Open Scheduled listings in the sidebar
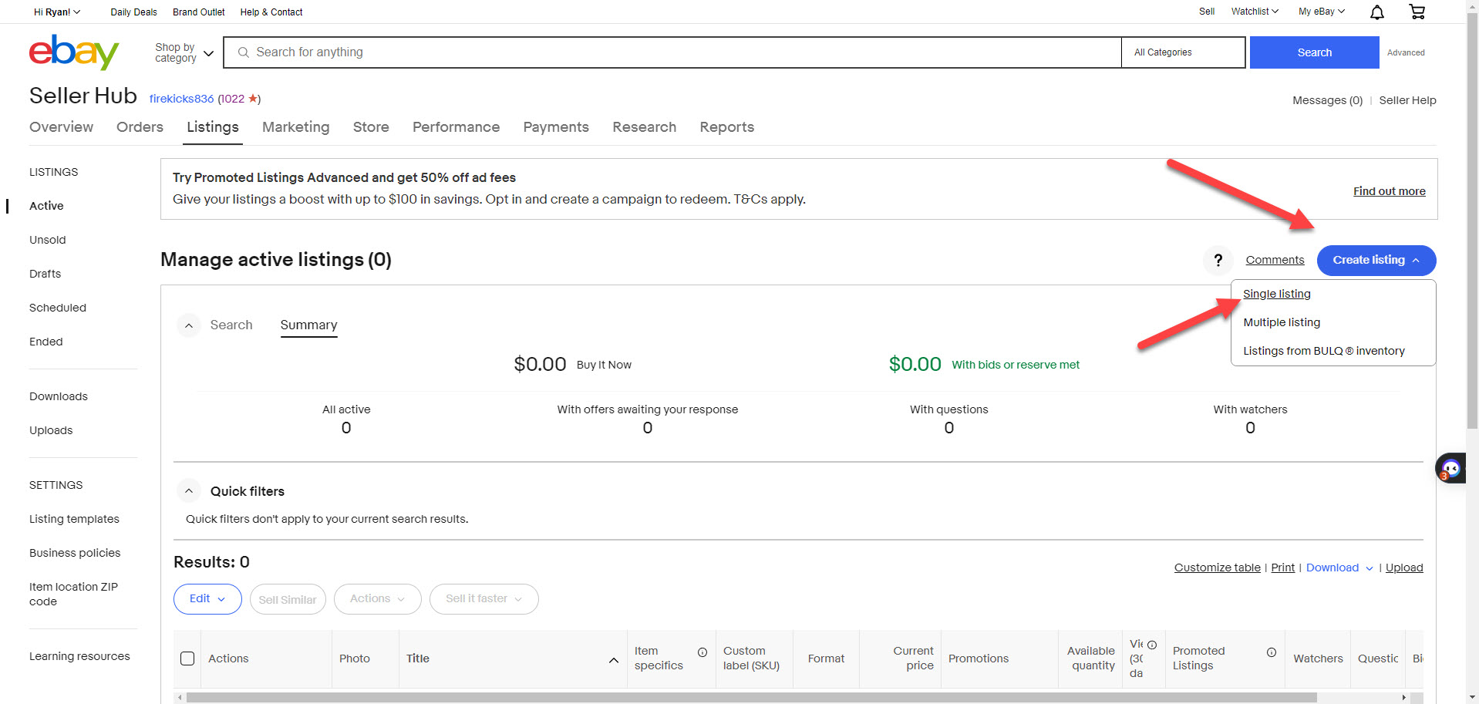 tap(58, 308)
